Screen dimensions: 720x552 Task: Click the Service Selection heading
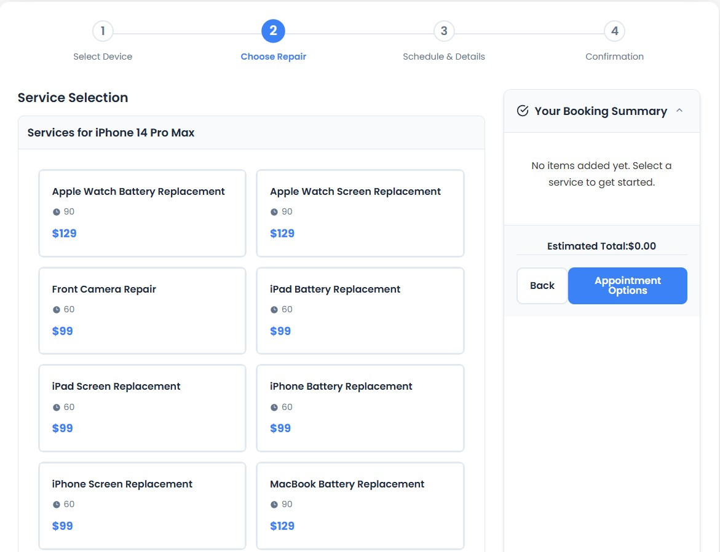pyautogui.click(x=73, y=97)
